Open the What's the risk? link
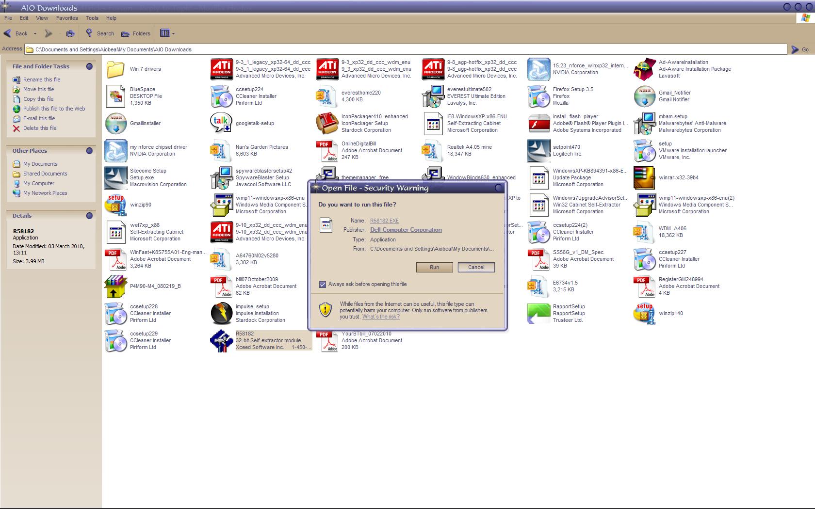 (381, 317)
